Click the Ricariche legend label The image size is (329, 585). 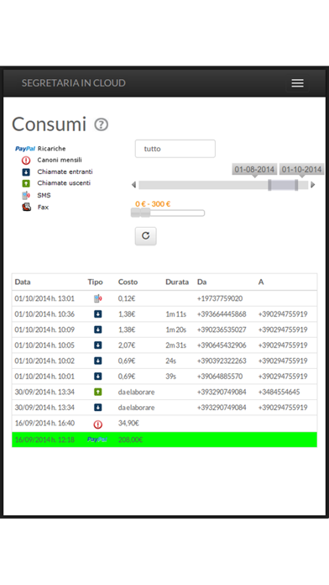coord(51,149)
